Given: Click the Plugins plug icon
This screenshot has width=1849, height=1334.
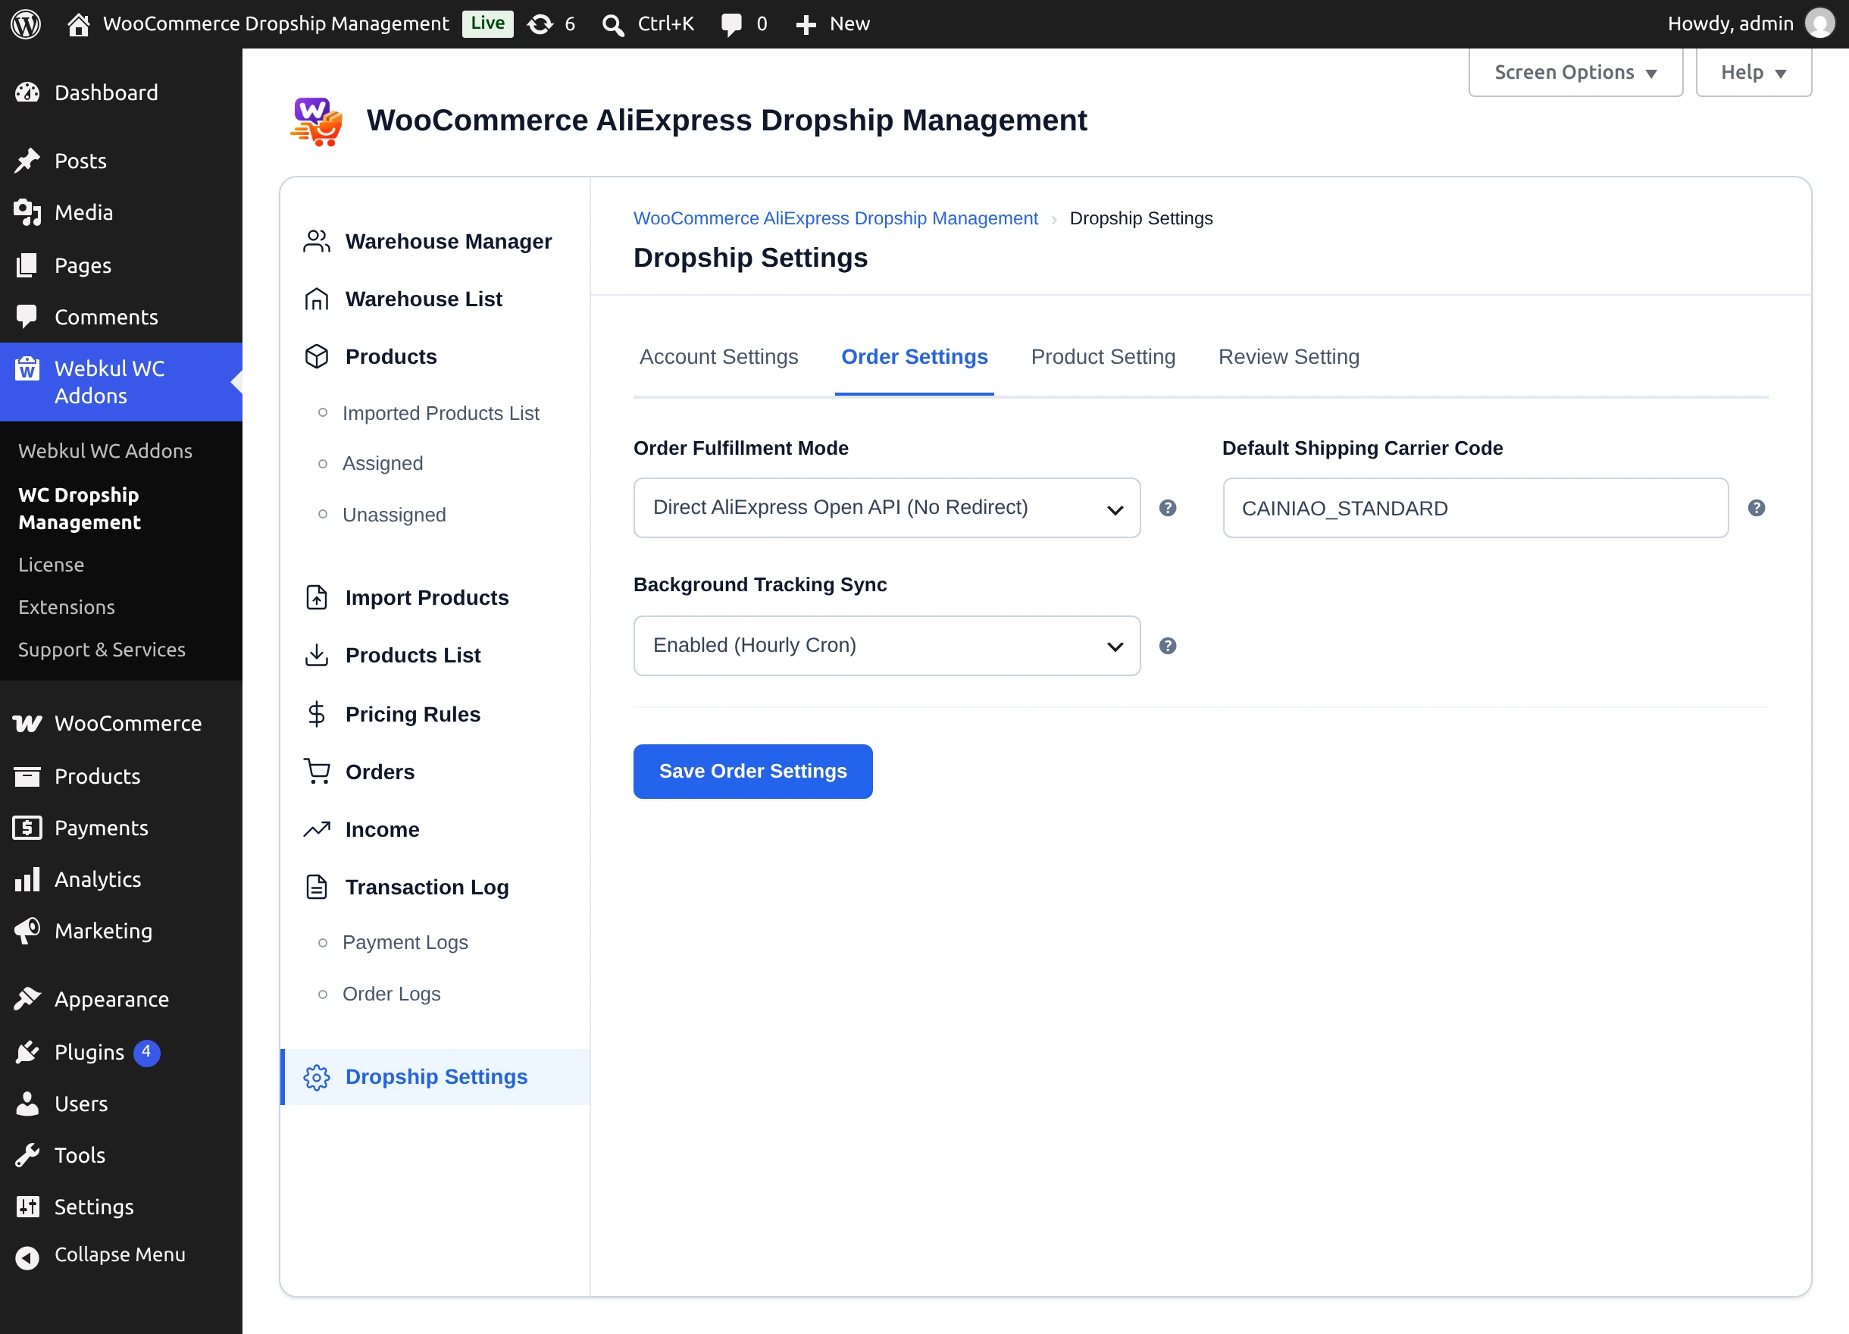Looking at the screenshot, I should (x=27, y=1052).
